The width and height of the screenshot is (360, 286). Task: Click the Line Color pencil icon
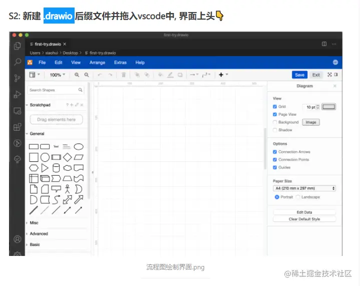tap(170, 75)
